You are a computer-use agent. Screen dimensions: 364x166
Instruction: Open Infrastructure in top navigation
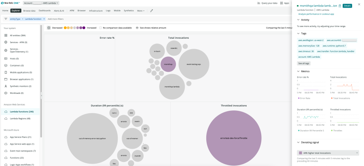pos(95,10)
